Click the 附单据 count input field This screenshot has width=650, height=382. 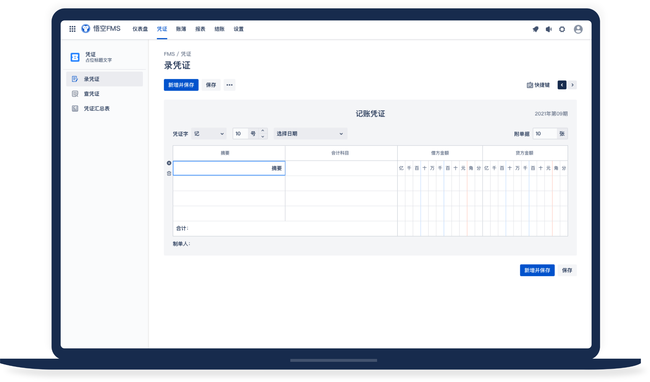(x=545, y=134)
